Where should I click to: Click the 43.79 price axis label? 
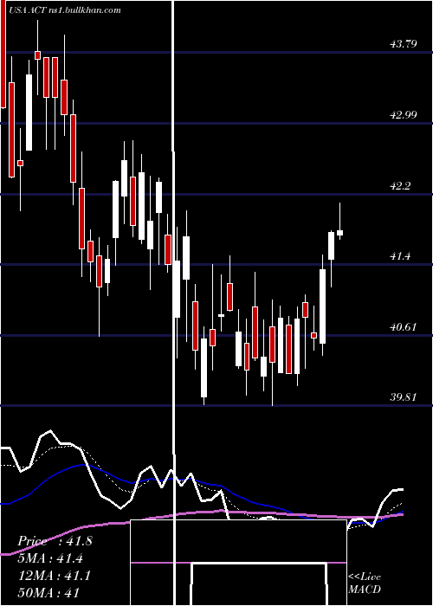tap(404, 43)
